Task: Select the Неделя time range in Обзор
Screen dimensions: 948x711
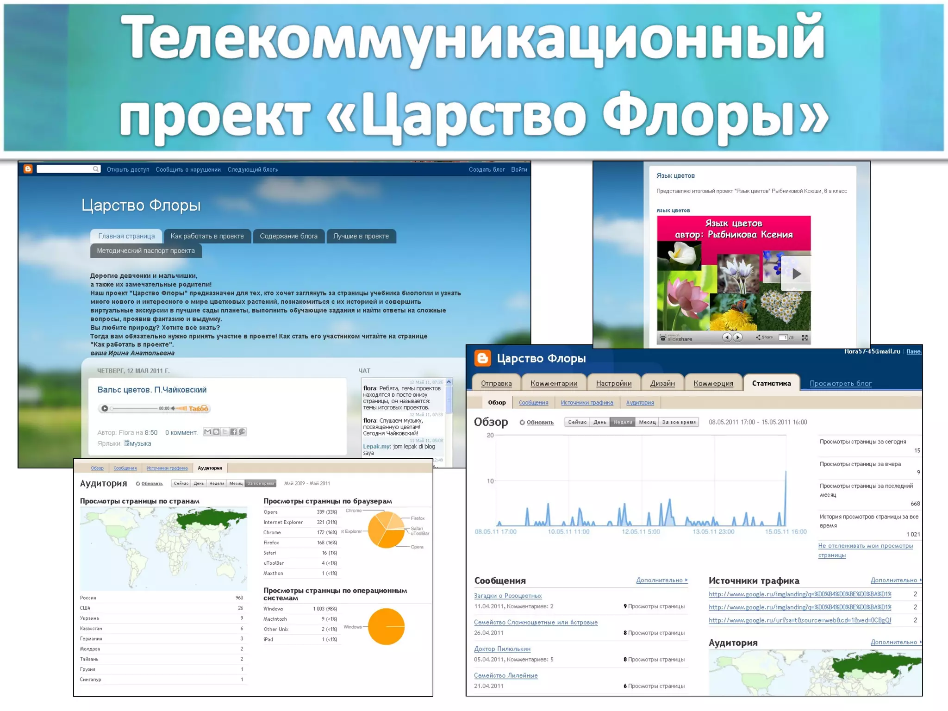Action: [622, 422]
